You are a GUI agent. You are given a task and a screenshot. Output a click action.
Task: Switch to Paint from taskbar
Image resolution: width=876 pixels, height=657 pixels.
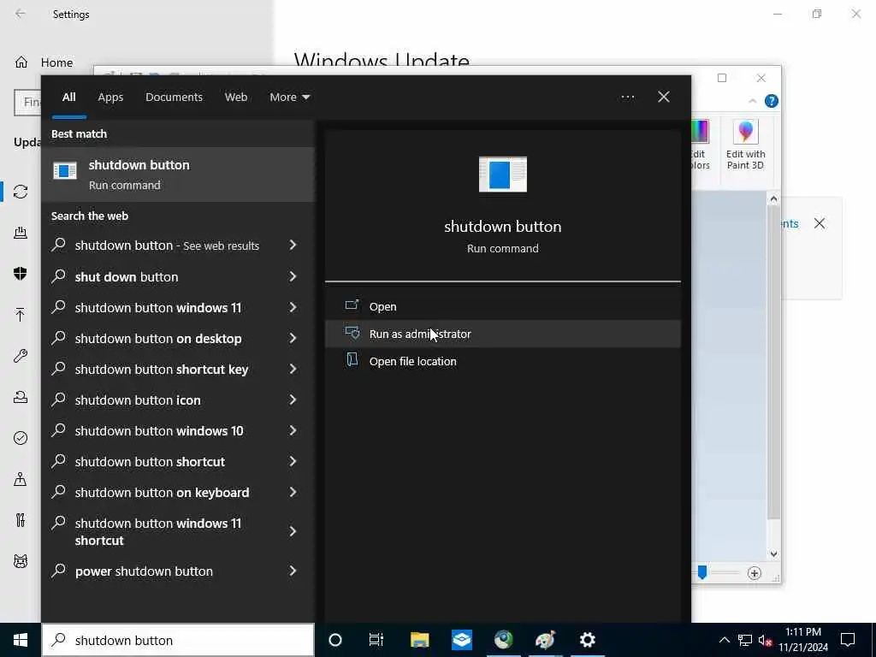pos(545,640)
